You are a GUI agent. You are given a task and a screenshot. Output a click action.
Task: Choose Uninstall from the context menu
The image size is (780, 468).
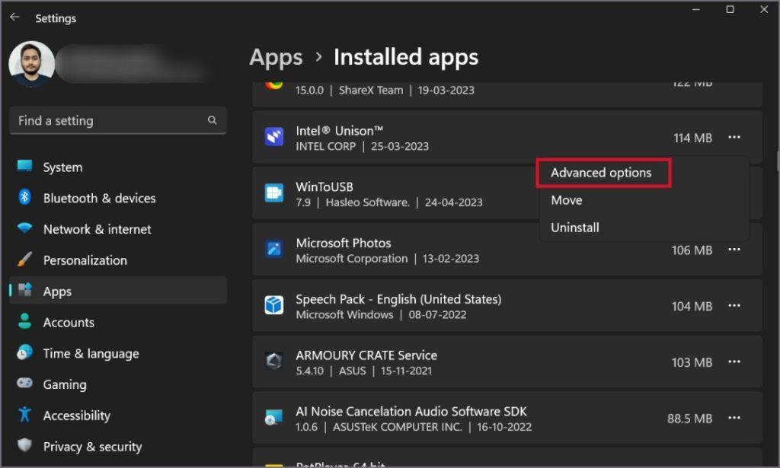(574, 228)
